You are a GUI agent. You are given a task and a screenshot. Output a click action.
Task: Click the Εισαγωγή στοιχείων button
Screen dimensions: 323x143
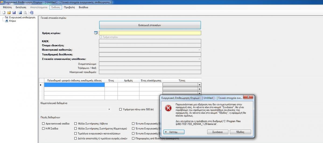[x=150, y=25]
